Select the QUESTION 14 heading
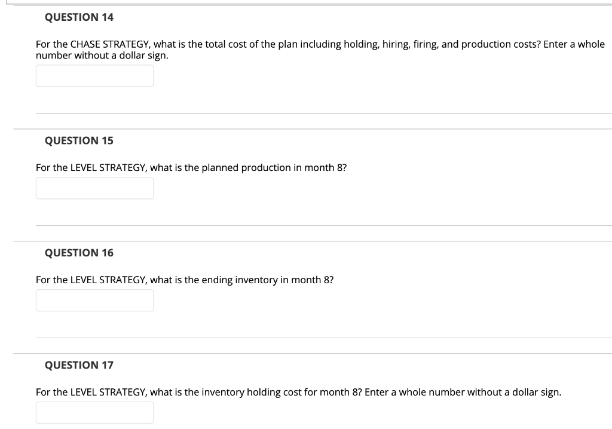This screenshot has height=429, width=612. (78, 17)
